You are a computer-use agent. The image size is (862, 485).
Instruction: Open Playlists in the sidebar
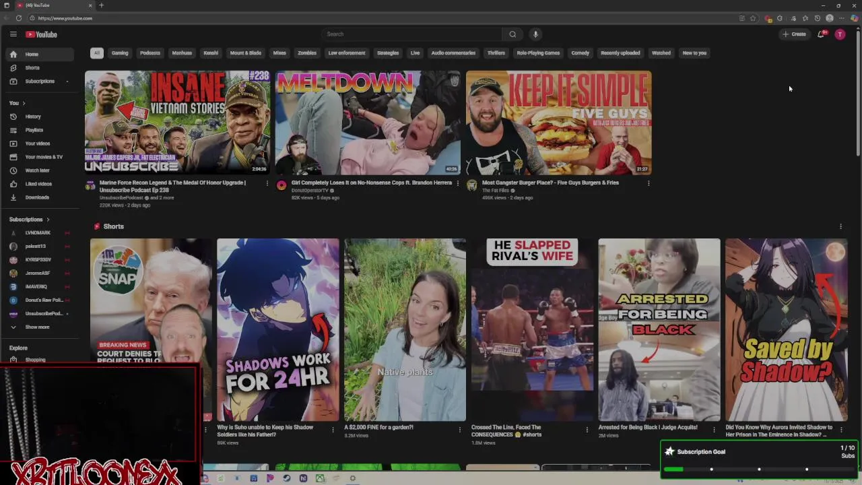click(x=40, y=130)
